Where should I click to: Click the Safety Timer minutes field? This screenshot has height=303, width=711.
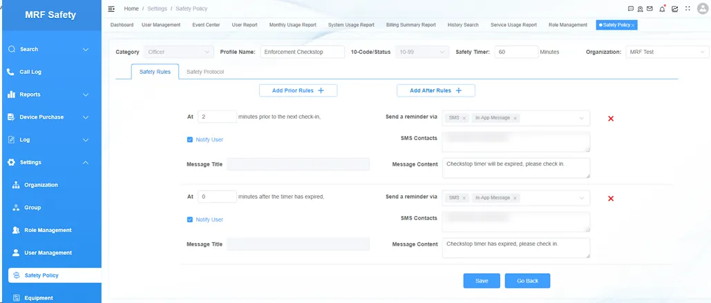pyautogui.click(x=516, y=52)
